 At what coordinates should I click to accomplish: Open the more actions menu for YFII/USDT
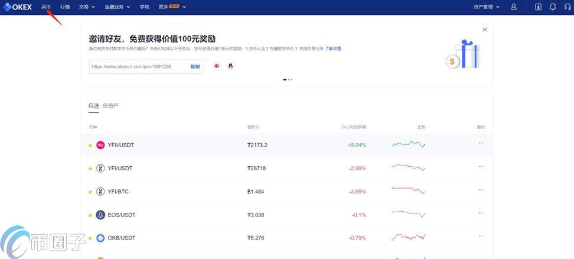[481, 143]
